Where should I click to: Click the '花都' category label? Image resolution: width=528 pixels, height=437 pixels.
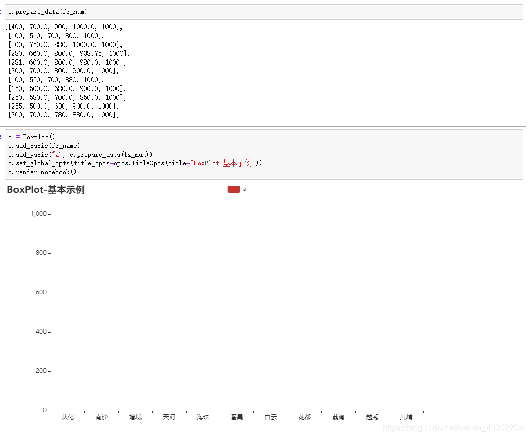pos(304,417)
